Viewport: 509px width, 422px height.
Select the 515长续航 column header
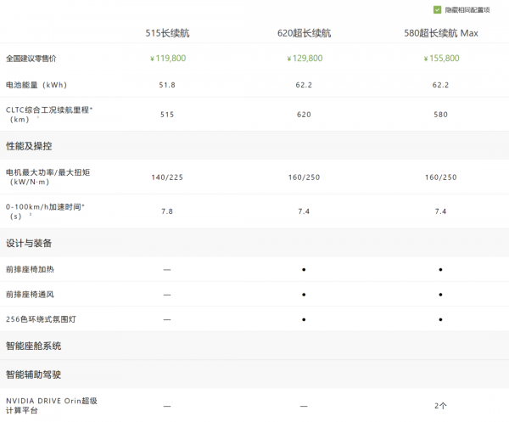pos(166,34)
